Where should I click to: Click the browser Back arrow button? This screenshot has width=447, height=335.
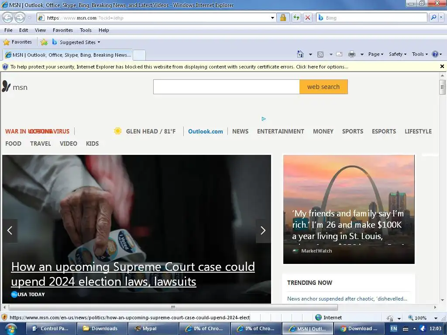pos(8,17)
